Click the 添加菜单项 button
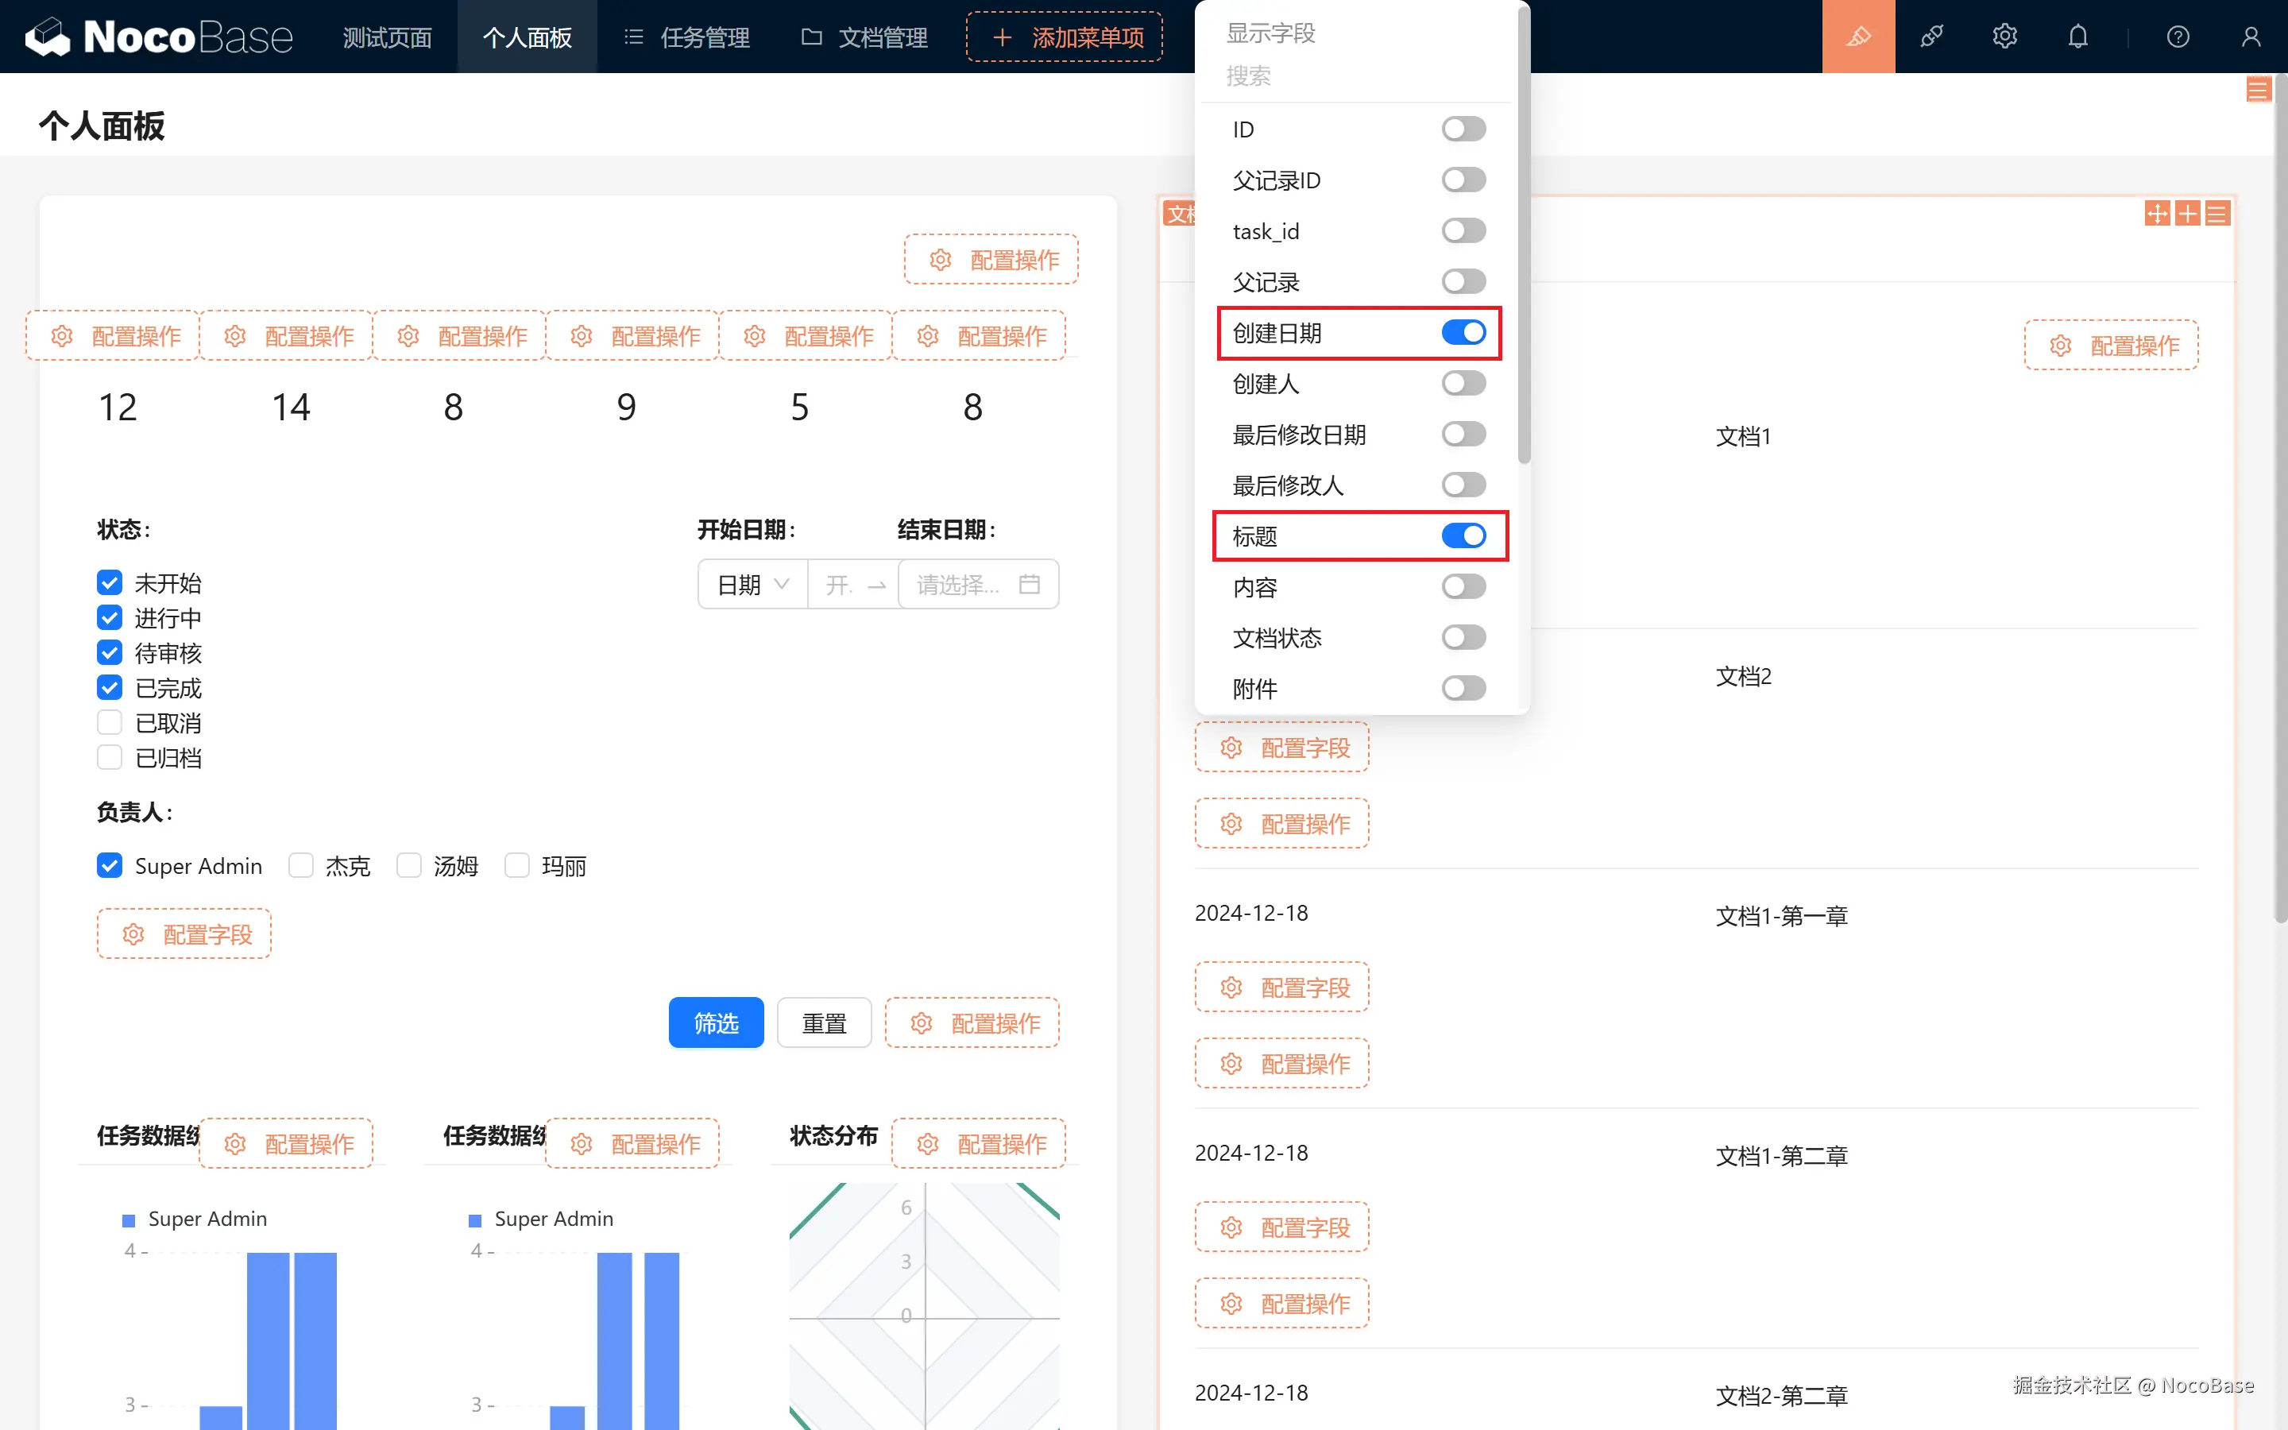 pos(1065,37)
